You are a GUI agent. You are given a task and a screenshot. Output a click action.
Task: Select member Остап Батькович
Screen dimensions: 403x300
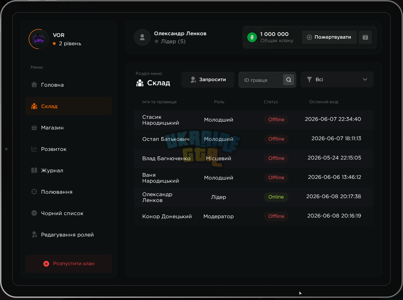click(x=253, y=139)
